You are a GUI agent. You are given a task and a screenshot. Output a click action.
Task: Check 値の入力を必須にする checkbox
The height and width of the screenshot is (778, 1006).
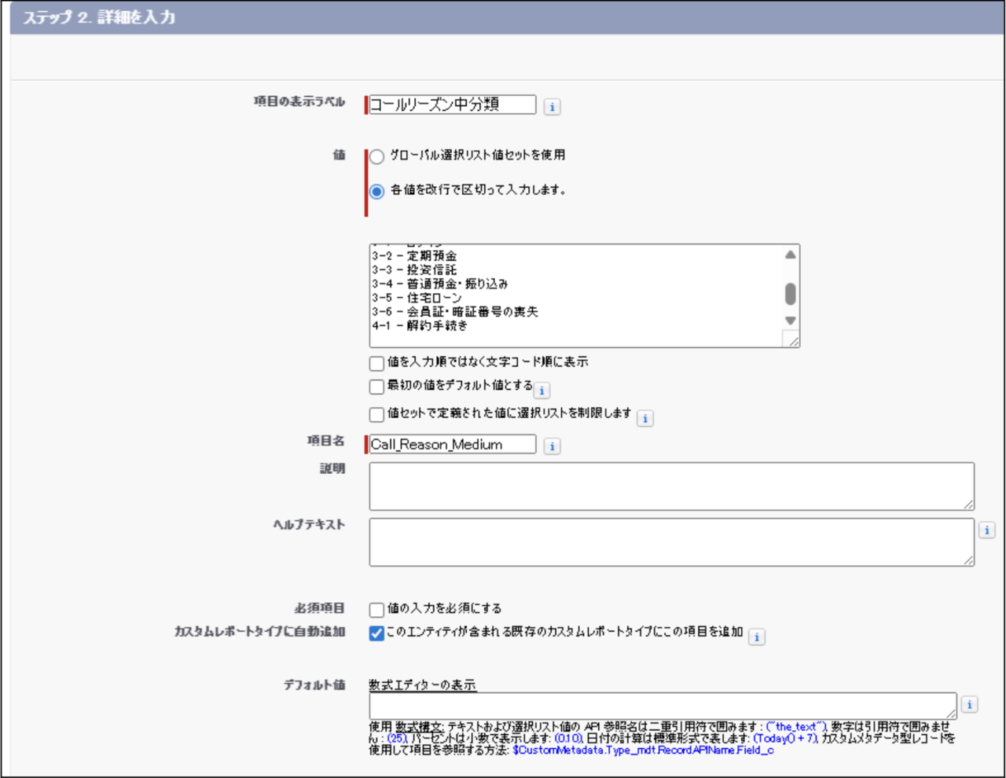pos(376,609)
